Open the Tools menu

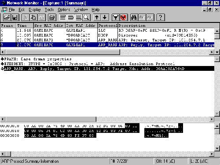pos(49,10)
